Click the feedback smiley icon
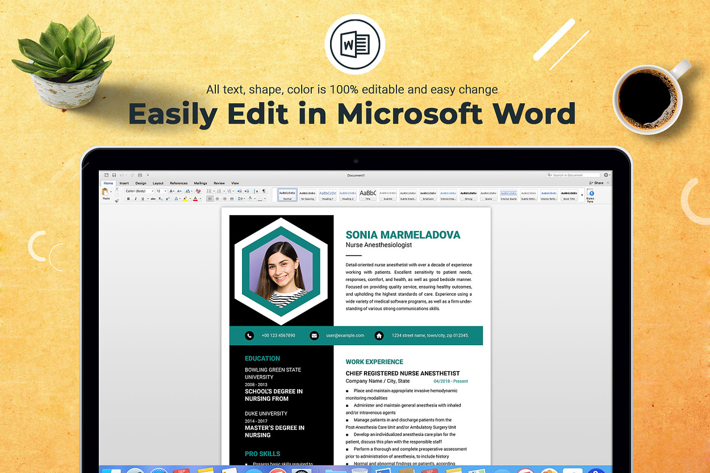The height and width of the screenshot is (473, 710). click(x=606, y=175)
